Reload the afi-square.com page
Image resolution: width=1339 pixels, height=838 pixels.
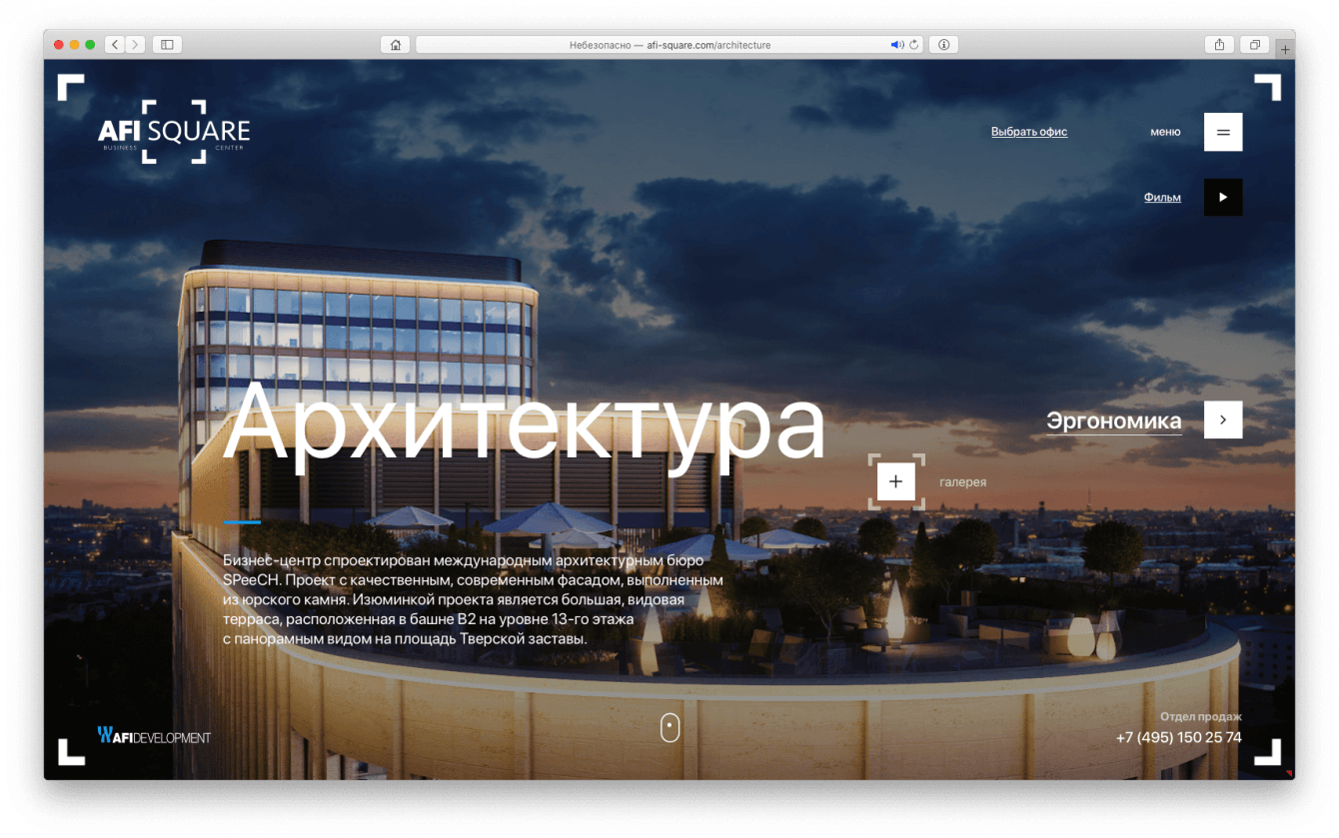point(913,45)
